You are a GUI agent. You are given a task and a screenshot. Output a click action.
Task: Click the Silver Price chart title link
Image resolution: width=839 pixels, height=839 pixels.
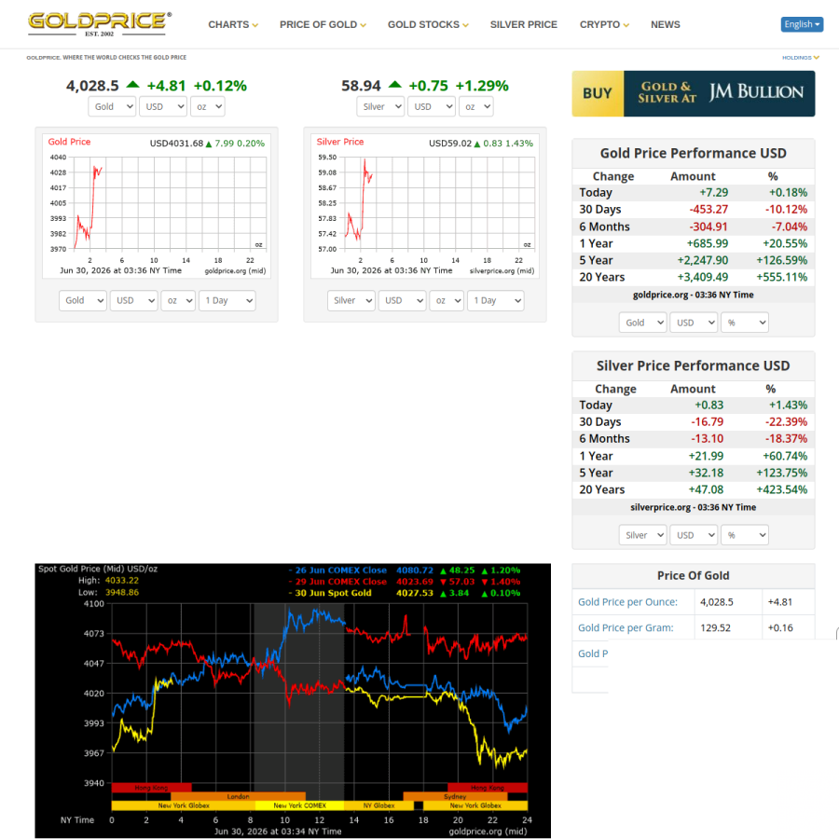point(339,142)
